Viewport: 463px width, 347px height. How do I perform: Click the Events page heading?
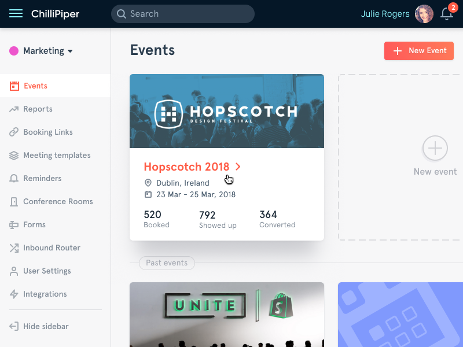pos(152,50)
